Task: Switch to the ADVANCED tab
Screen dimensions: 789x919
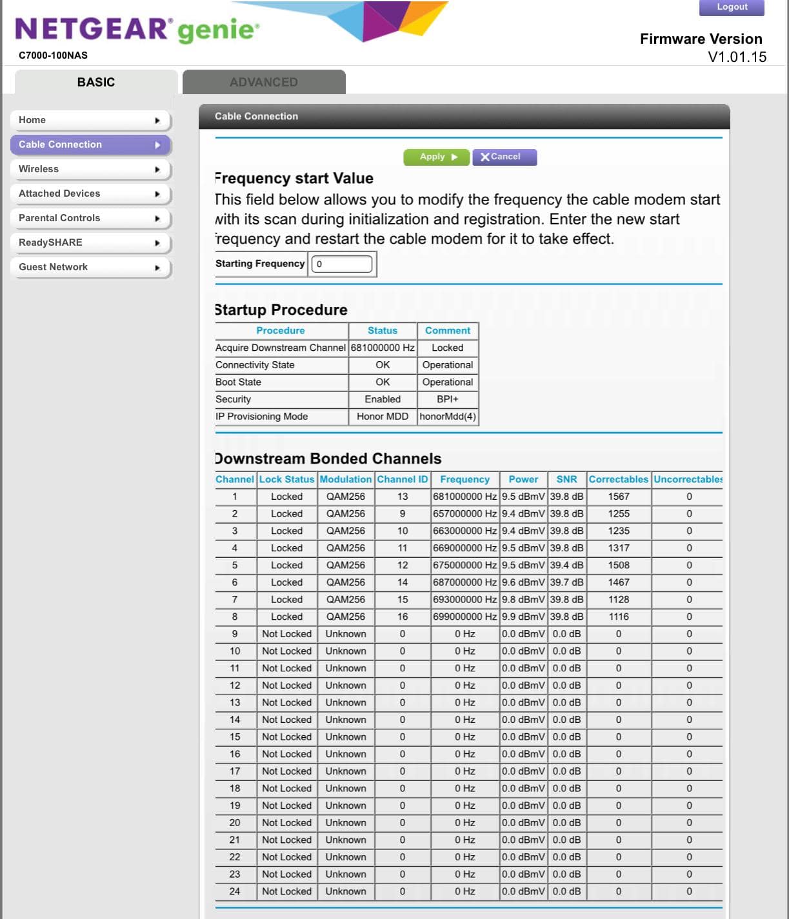Action: tap(264, 82)
